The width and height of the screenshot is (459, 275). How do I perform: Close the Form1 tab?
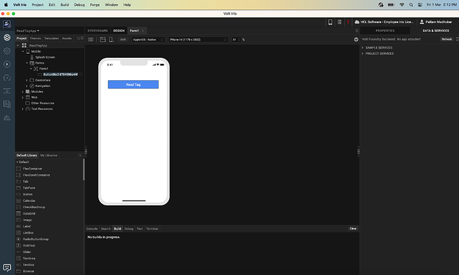[x=143, y=31]
